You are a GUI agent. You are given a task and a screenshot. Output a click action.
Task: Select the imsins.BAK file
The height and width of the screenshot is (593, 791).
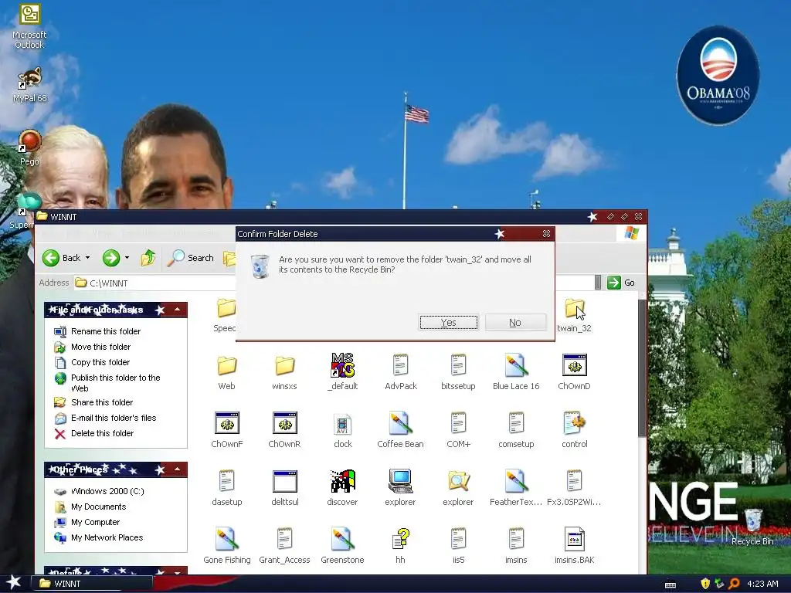(574, 546)
